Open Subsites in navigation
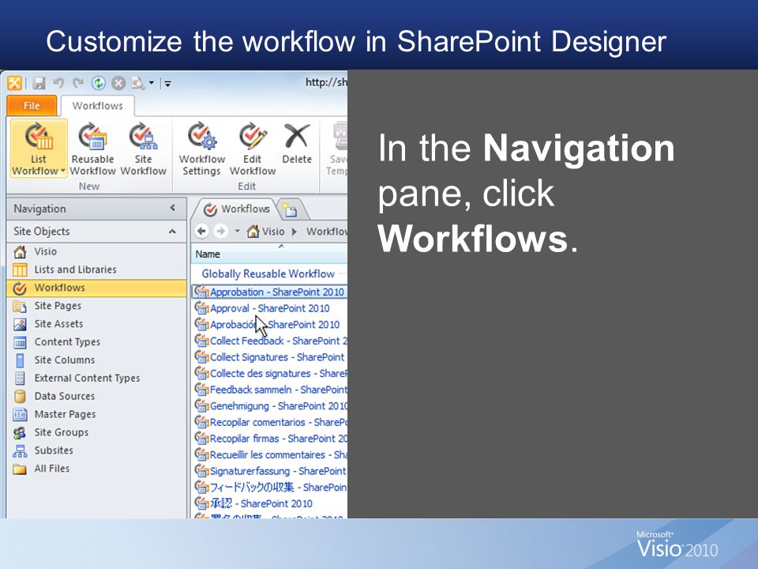758x569 pixels. click(96, 450)
